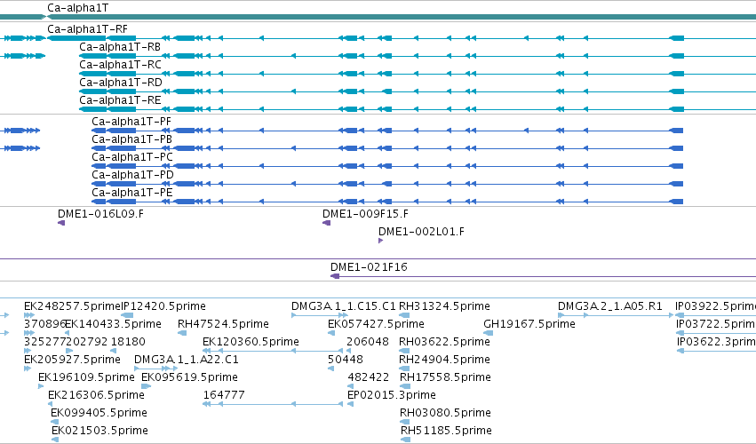The width and height of the screenshot is (756, 444).
Task: Select the Ca-alpha1T-RB transcript label
Action: pos(120,47)
